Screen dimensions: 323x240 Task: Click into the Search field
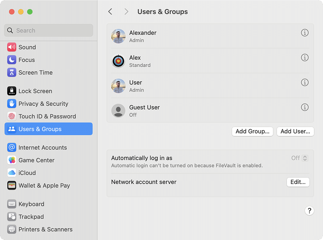pos(48,31)
